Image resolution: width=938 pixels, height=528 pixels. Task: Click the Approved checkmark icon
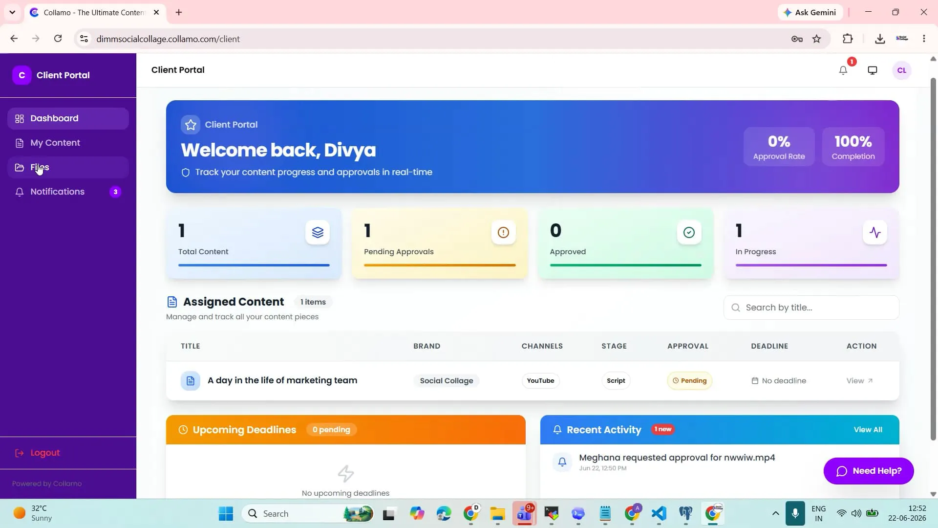coord(689,232)
